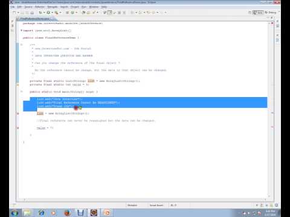
Task: Click the underlined value assignment line
Action: [45, 128]
